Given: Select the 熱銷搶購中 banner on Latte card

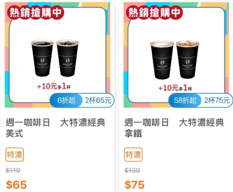Looking at the screenshot, I should 154,12.
